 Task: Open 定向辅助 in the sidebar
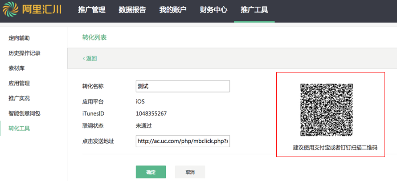[19, 38]
